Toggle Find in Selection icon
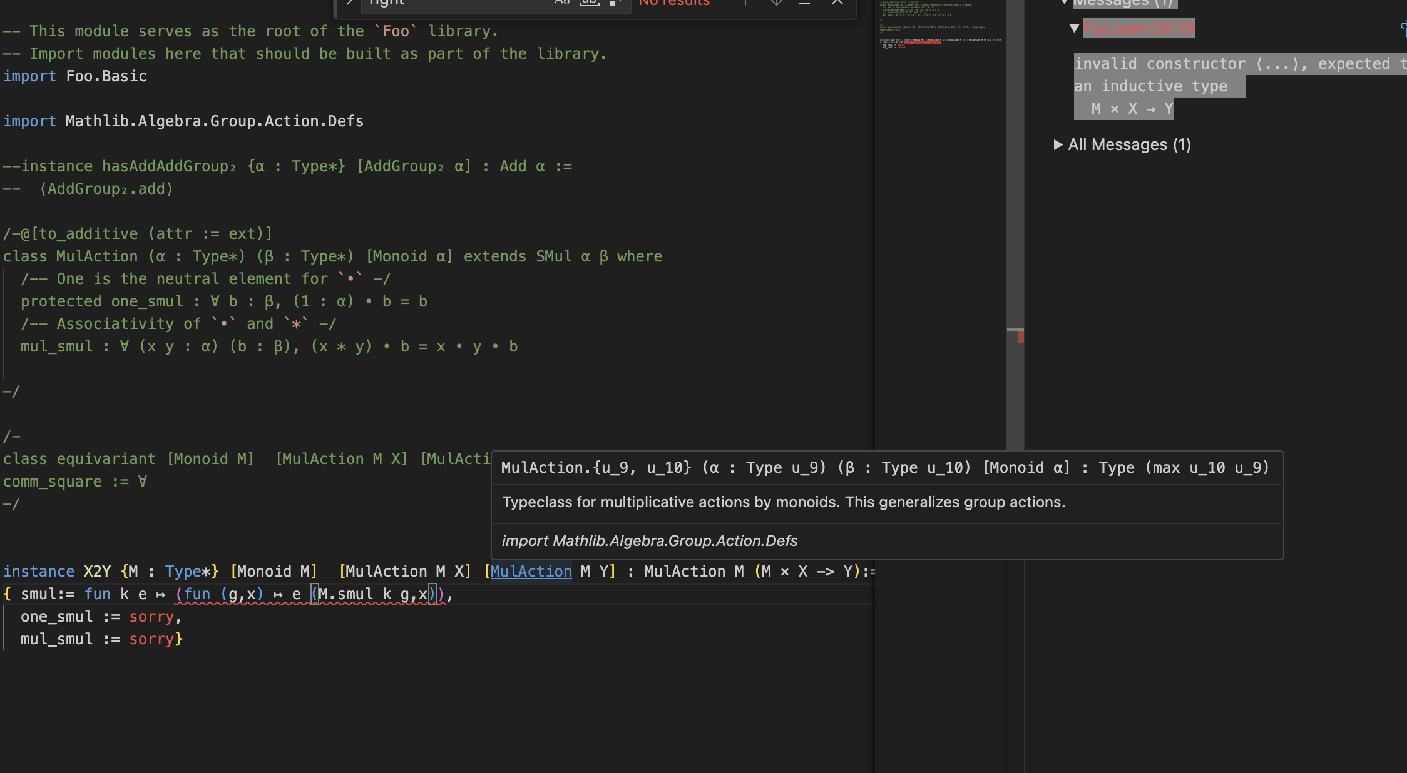 (804, 3)
